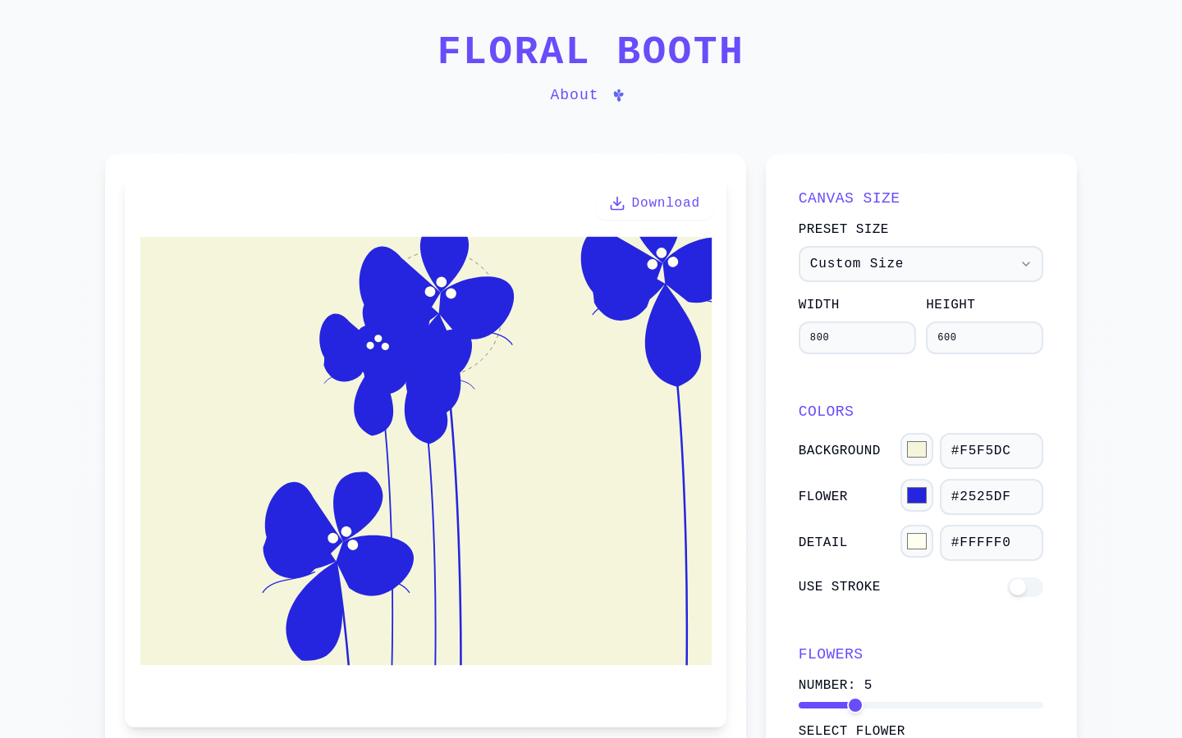This screenshot has width=1182, height=738.
Task: Open the Flower color swatch
Action: [x=917, y=495]
